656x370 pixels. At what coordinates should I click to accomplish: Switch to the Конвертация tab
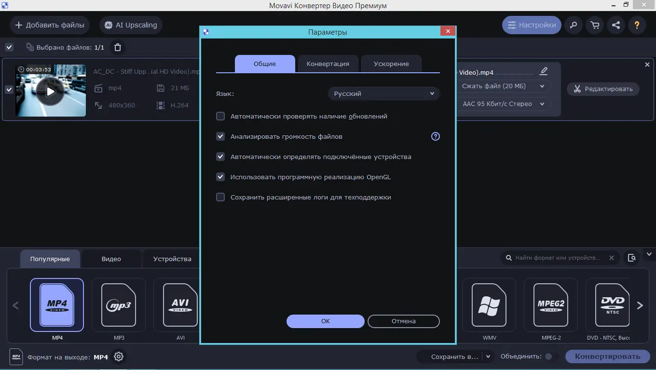pyautogui.click(x=328, y=64)
